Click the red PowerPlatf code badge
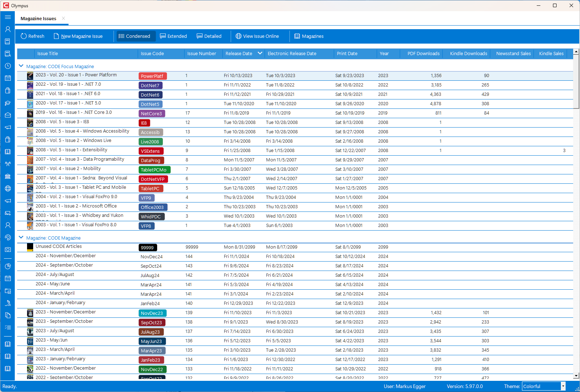Image resolution: width=580 pixels, height=392 pixels. coord(153,76)
